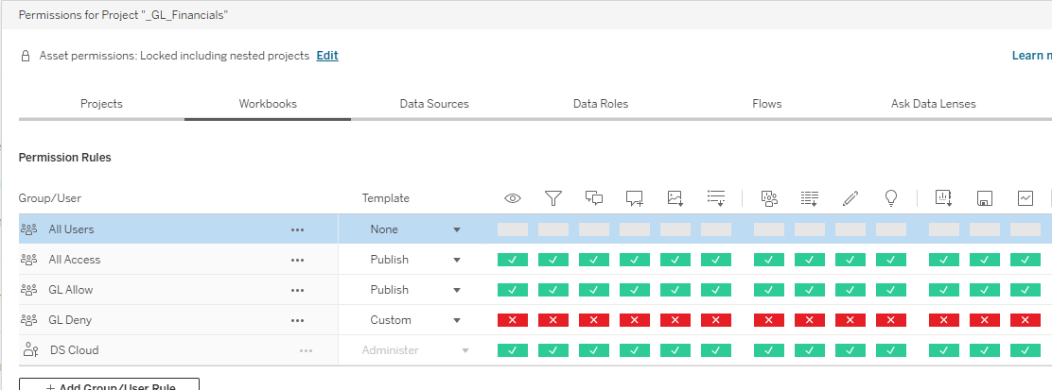Click the Add Comments bubble icon
Screen dimensions: 1052x390
pyautogui.click(x=635, y=198)
